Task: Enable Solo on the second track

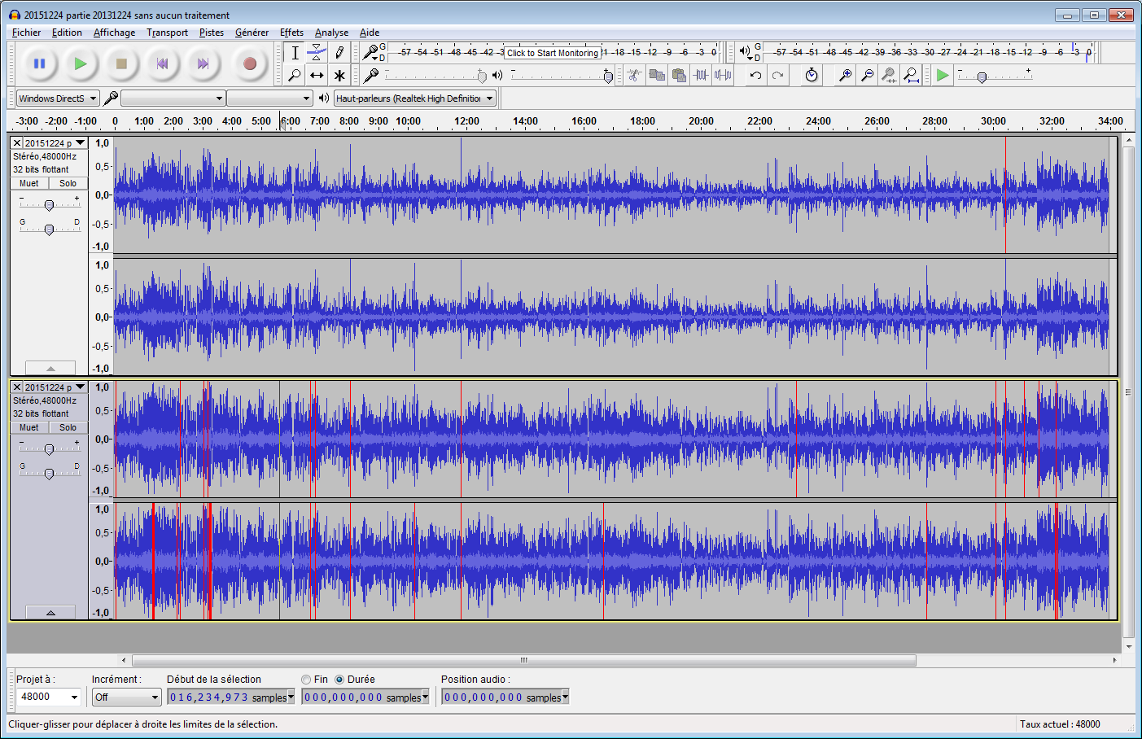Action: click(68, 427)
